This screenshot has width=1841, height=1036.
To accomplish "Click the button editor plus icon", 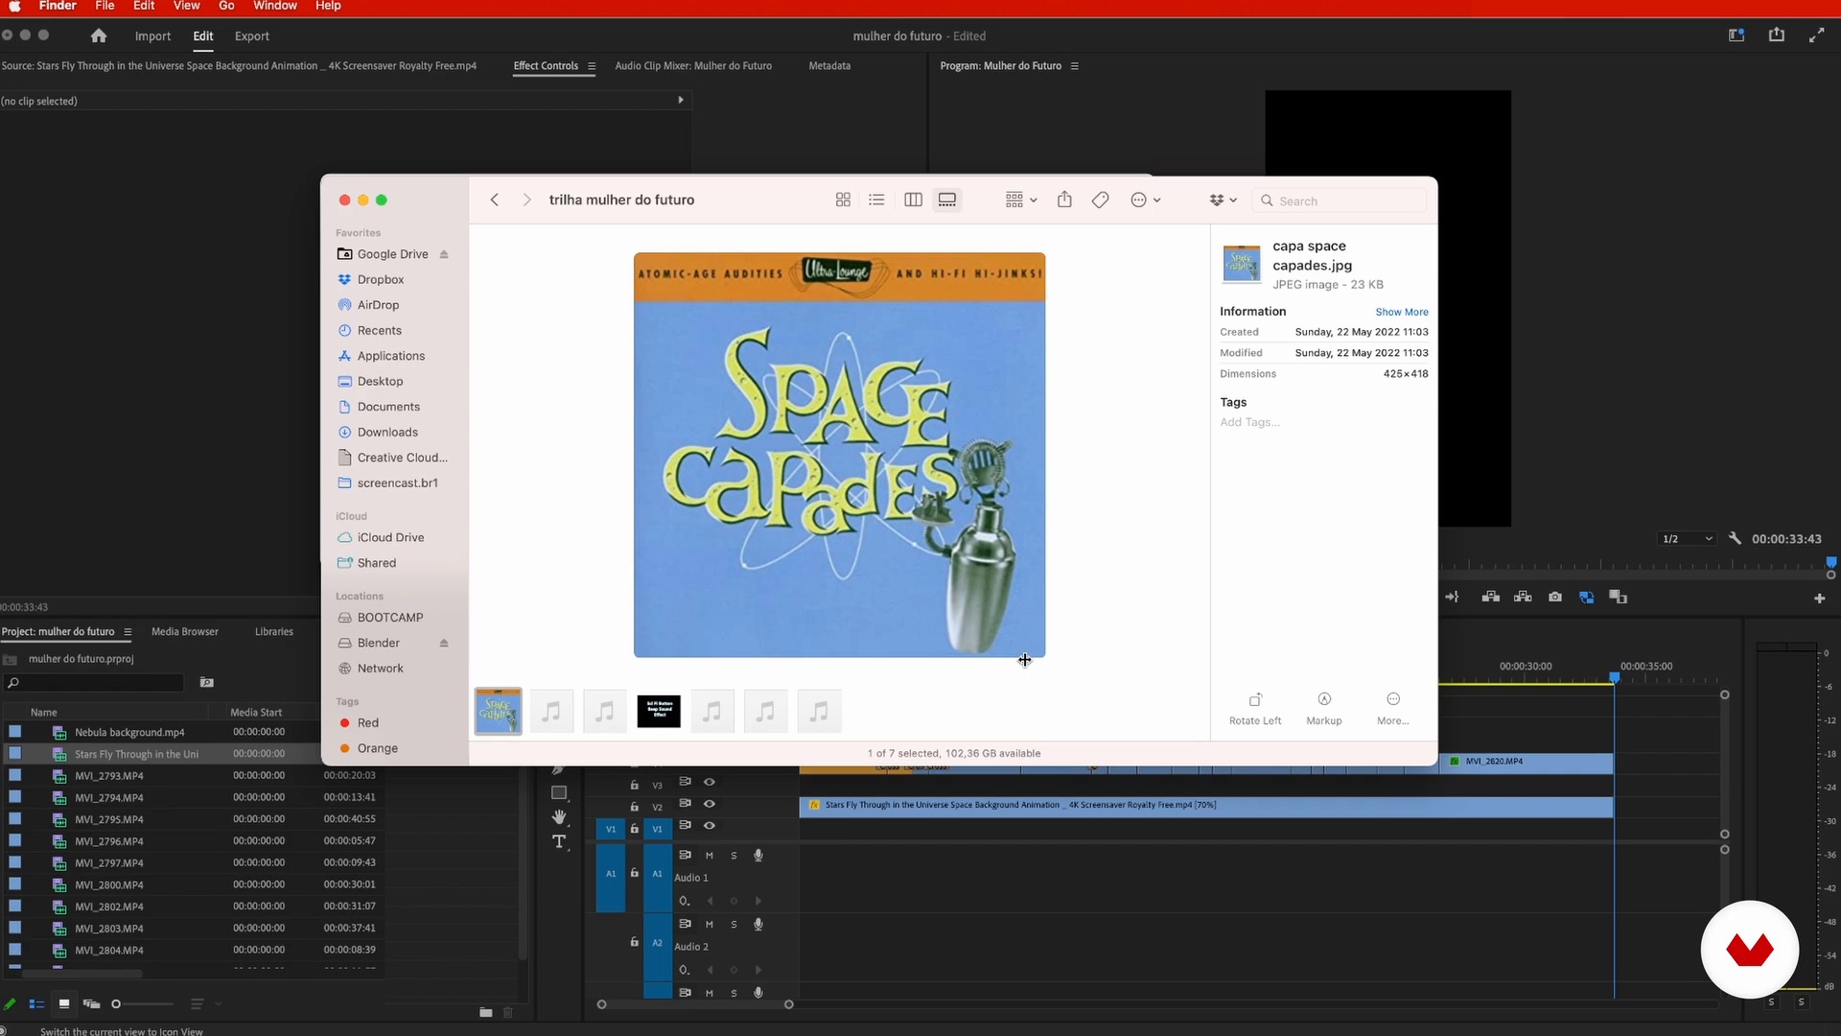I will click(x=1820, y=598).
